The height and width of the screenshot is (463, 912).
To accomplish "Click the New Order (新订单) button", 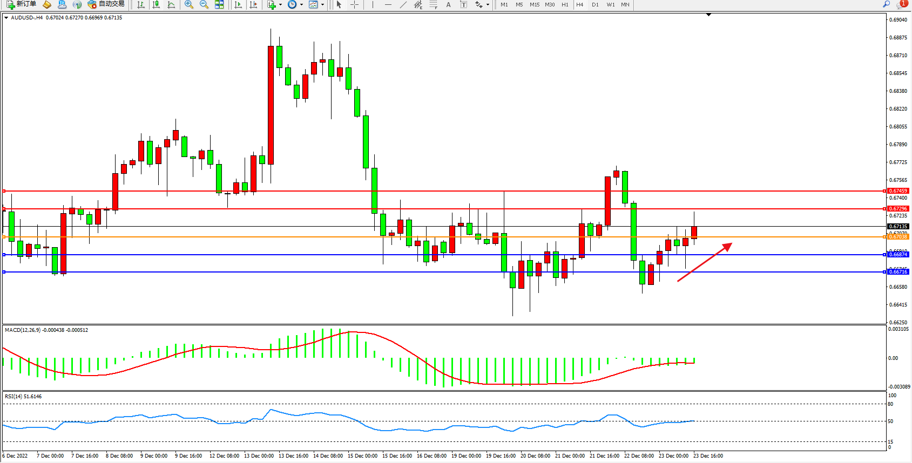I will click(x=22, y=4).
